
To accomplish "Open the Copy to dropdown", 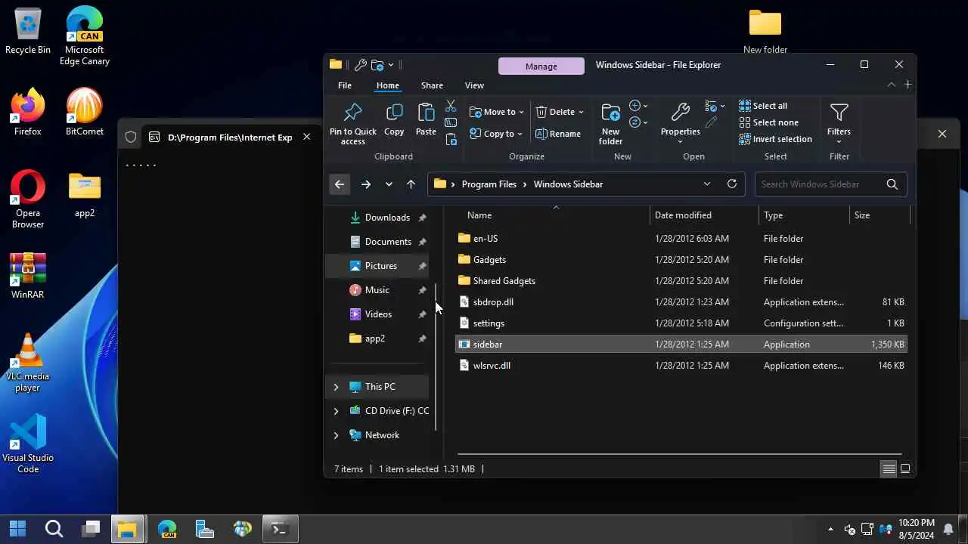I will tap(496, 134).
